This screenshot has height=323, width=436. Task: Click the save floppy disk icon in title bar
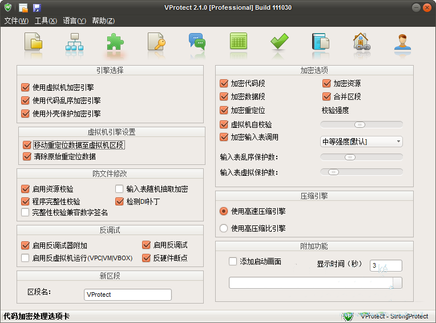click(x=37, y=8)
